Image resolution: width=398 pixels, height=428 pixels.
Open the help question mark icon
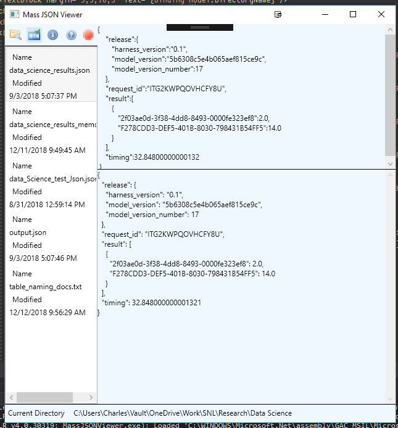point(71,35)
